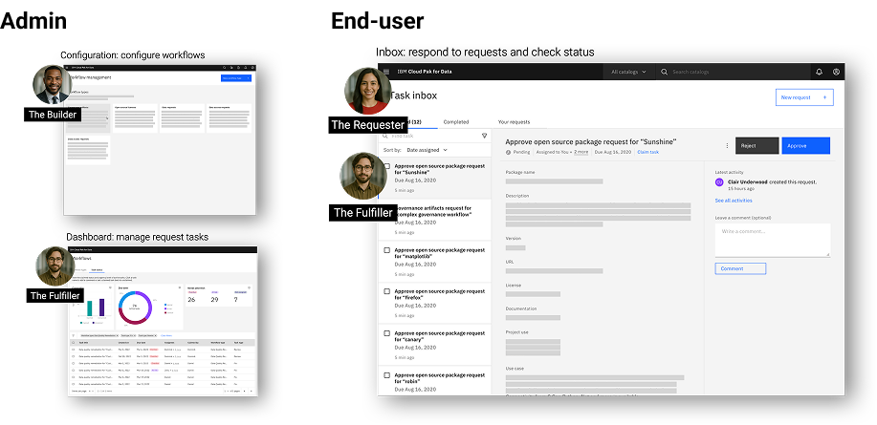Click the count 7 in the dashboard
Image resolution: width=877 pixels, height=425 pixels.
[x=235, y=300]
